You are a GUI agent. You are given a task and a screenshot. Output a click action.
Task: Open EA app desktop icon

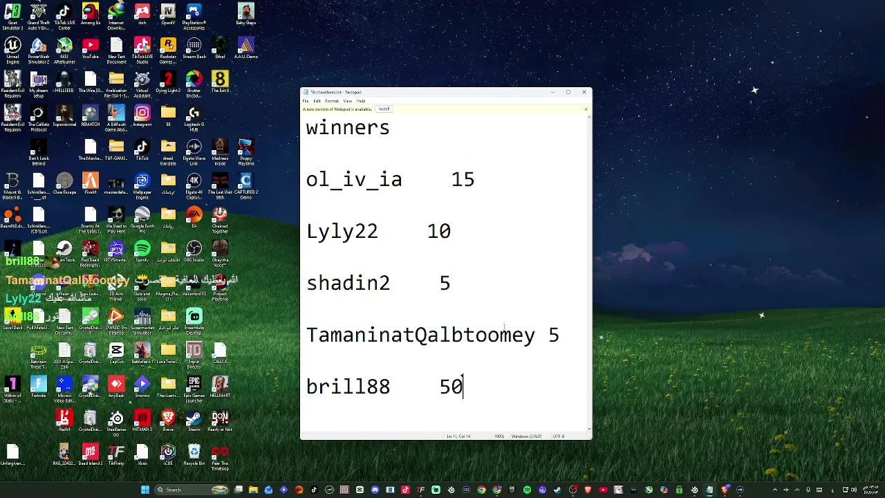(194, 219)
